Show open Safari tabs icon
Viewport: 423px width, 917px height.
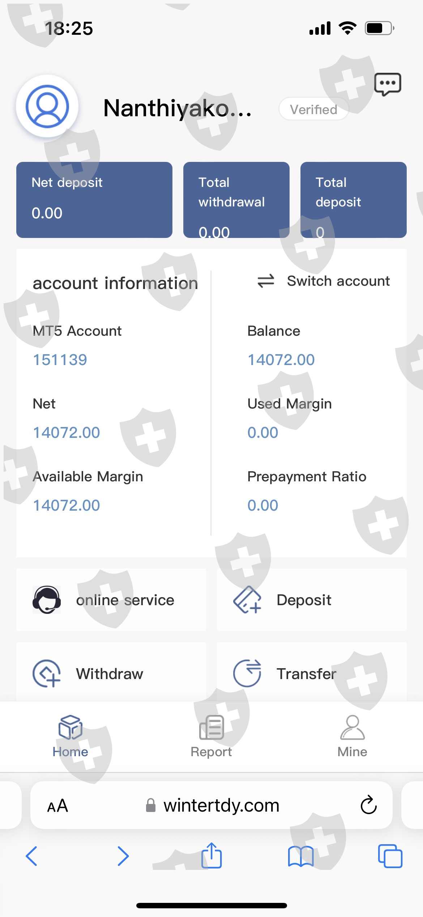pyautogui.click(x=390, y=856)
